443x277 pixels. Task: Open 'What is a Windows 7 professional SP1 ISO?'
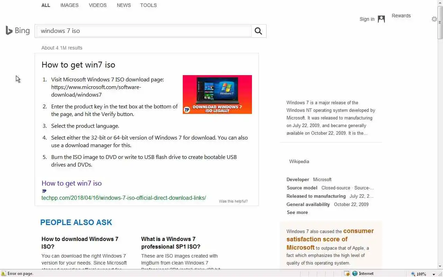[x=171, y=243]
